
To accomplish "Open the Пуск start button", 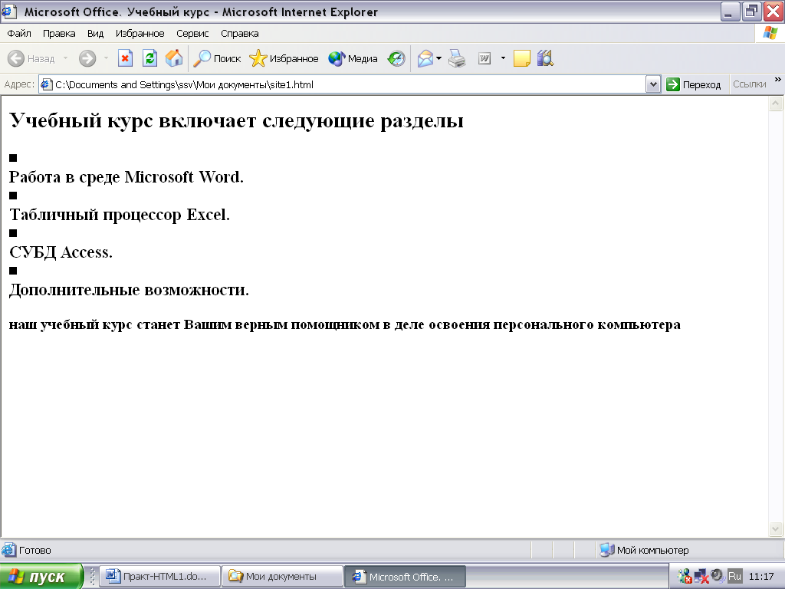I will (41, 577).
